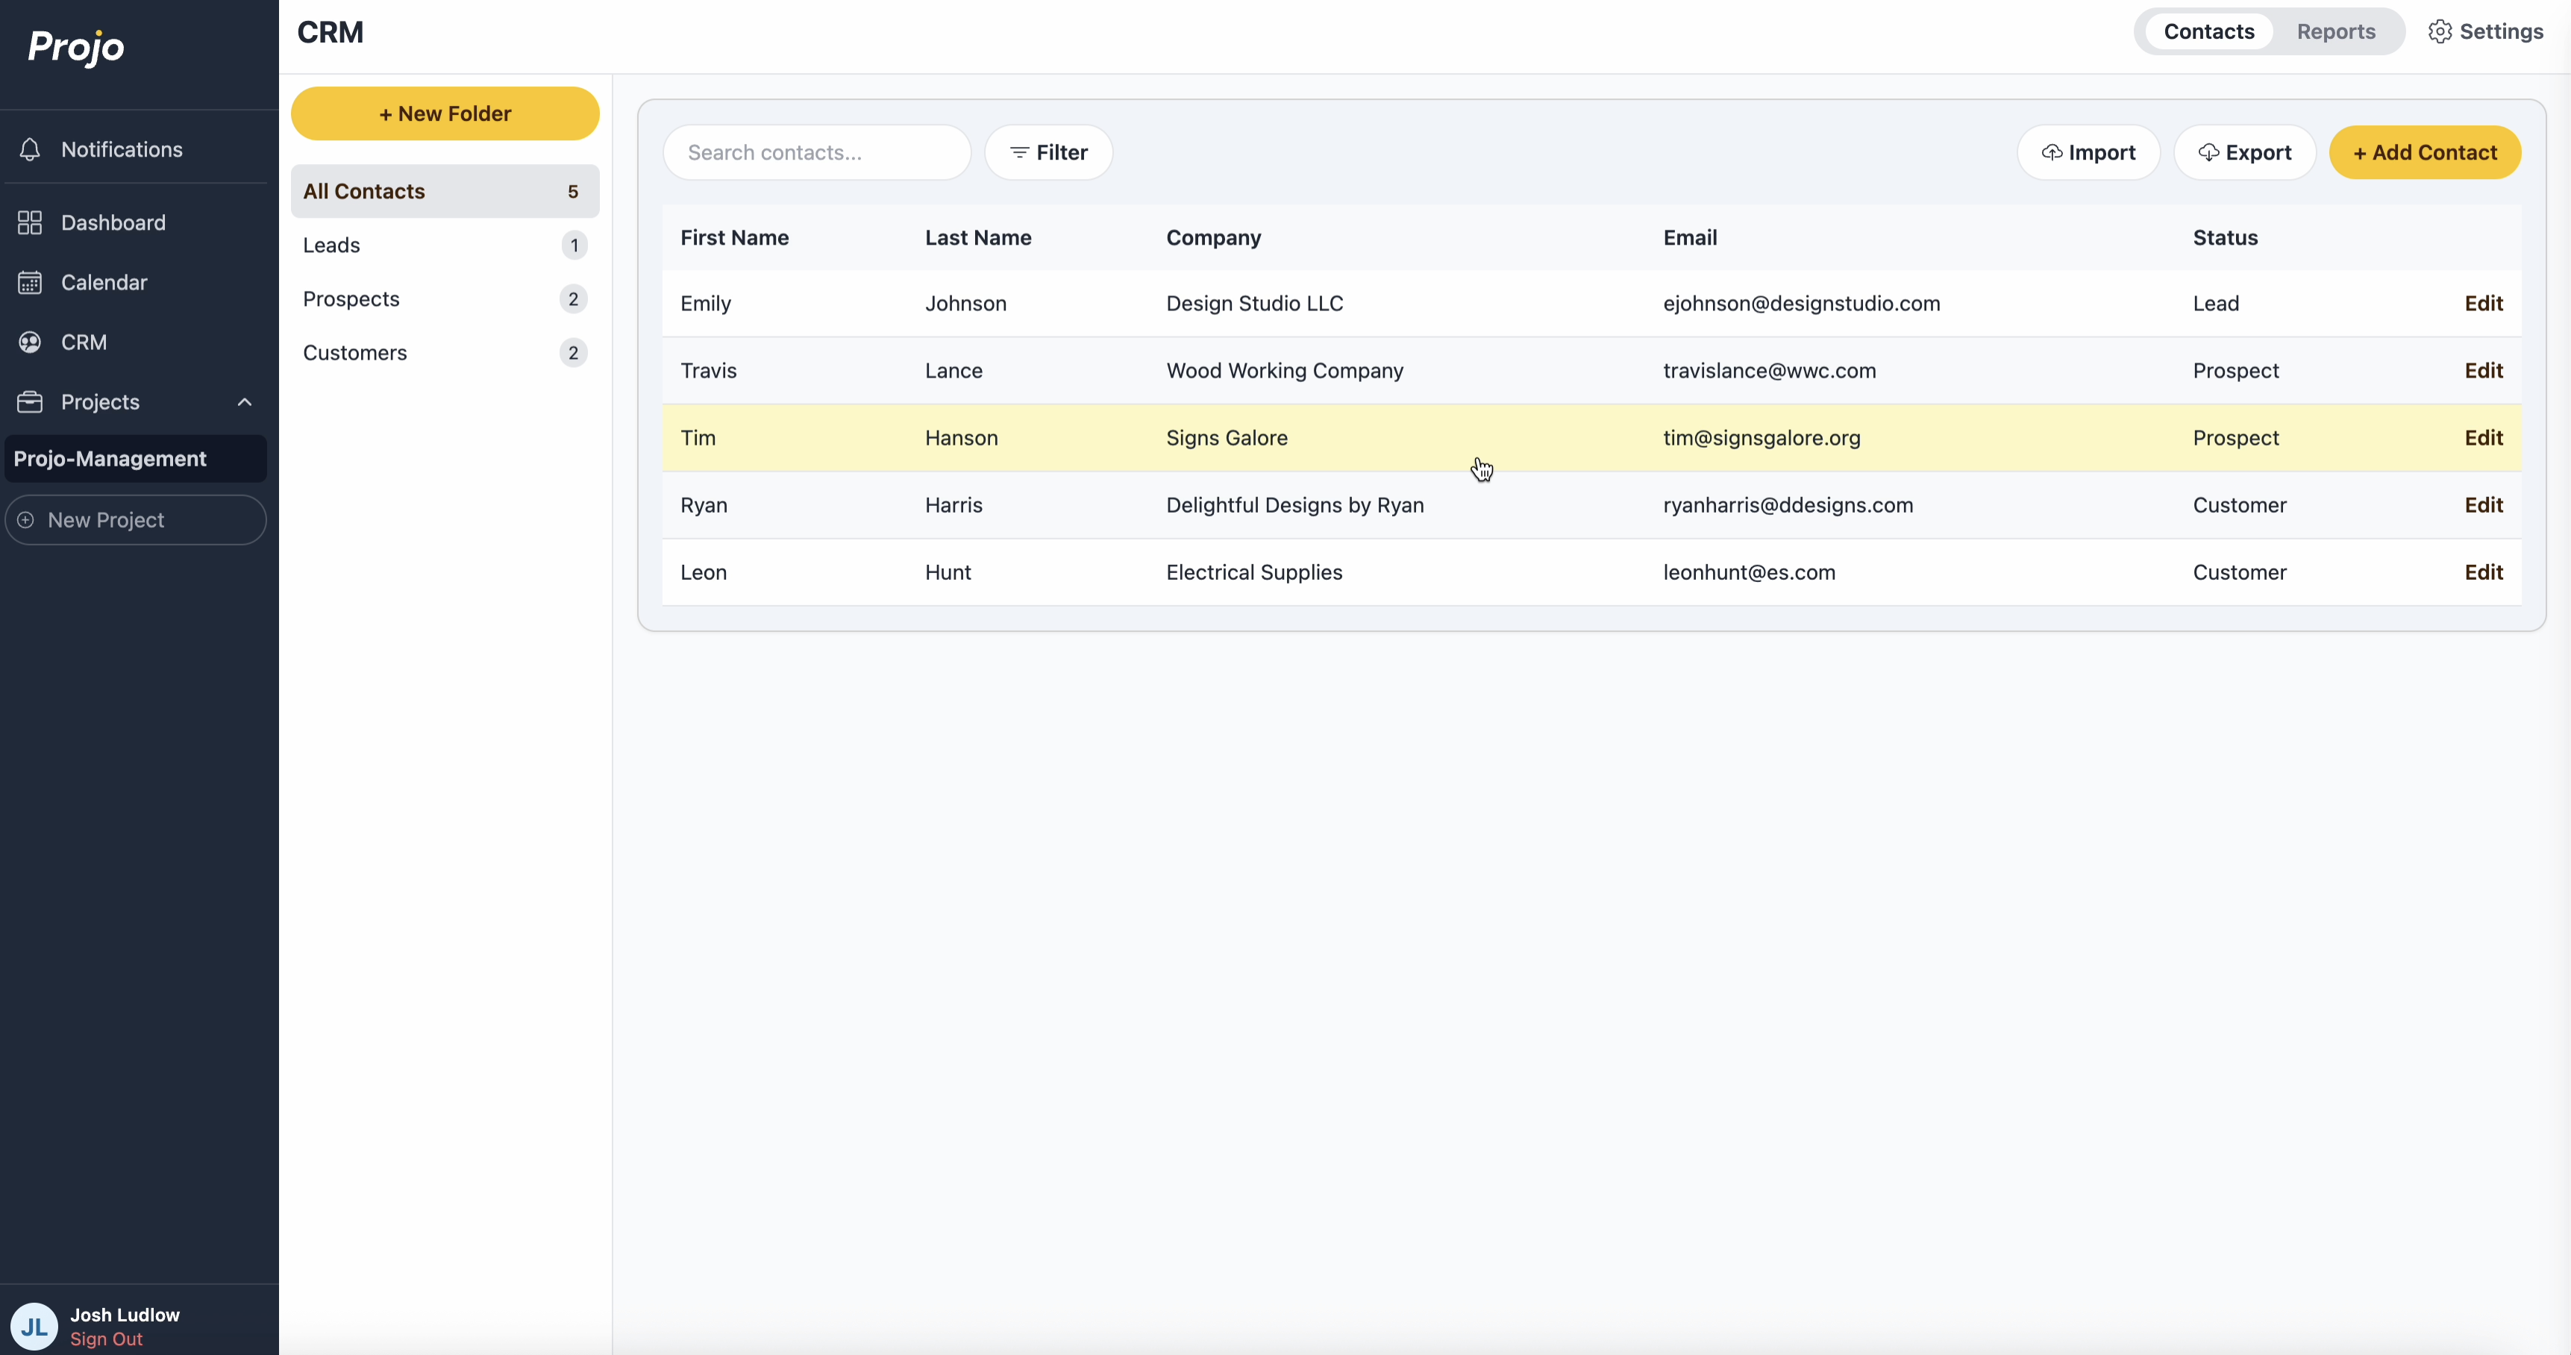This screenshot has width=2571, height=1355.
Task: Select the Contacts tab
Action: click(x=2208, y=32)
